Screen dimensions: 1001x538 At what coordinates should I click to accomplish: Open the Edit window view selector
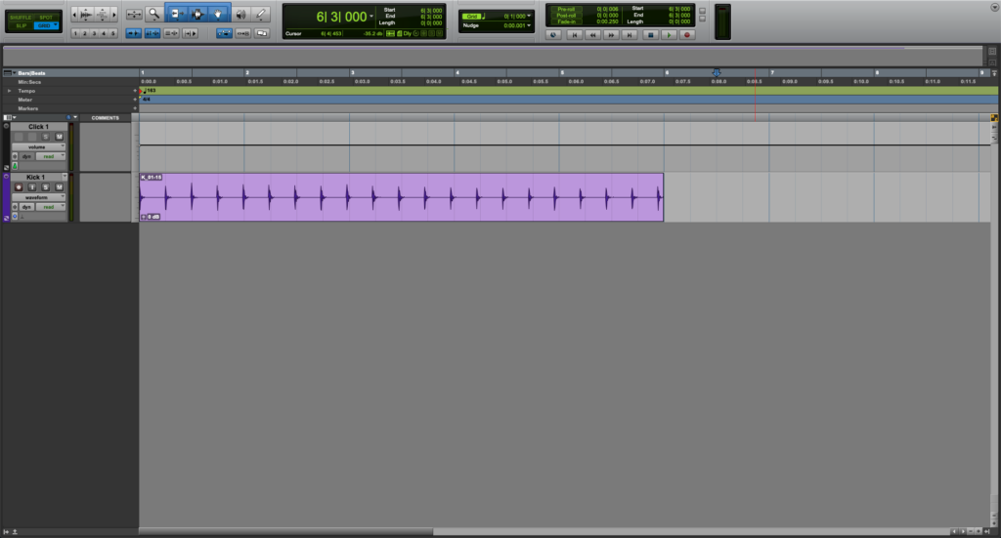8,118
